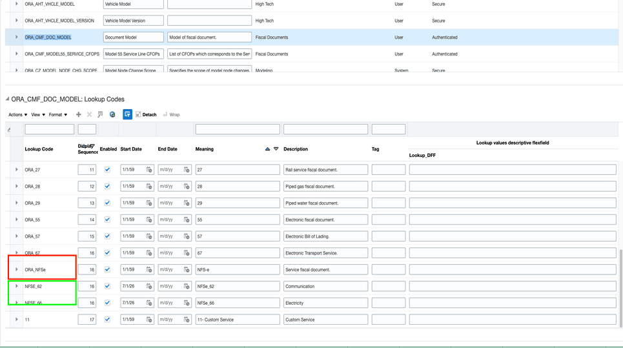Toggle Enabled checkbox for ORA_NFSe

(107, 270)
